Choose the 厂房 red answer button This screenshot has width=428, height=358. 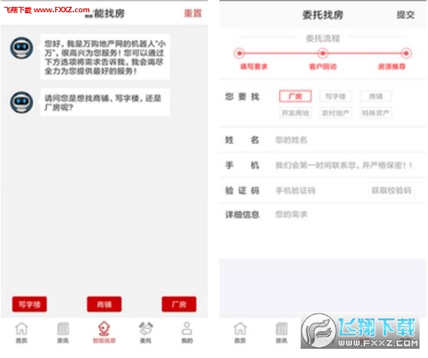[x=179, y=304]
